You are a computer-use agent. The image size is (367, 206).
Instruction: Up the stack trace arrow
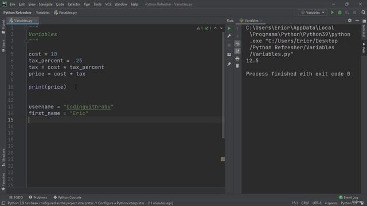click(237, 29)
